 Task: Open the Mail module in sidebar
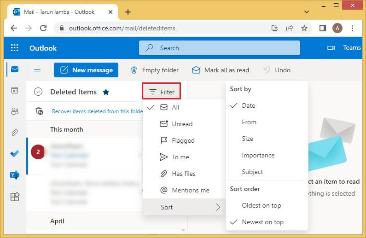coord(15,70)
